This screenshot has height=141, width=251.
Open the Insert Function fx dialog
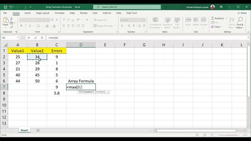coord(42,38)
